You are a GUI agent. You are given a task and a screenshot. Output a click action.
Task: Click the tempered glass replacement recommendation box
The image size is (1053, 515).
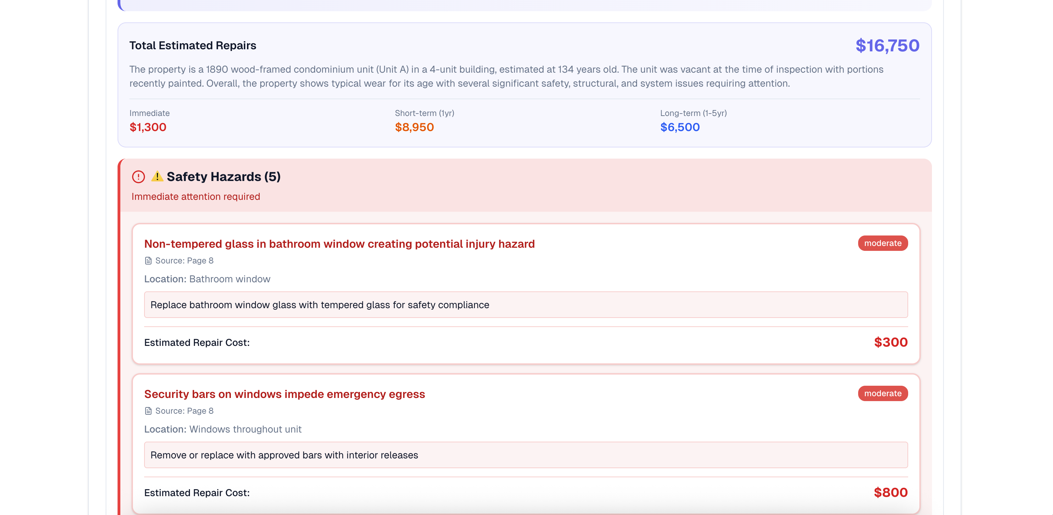click(525, 305)
